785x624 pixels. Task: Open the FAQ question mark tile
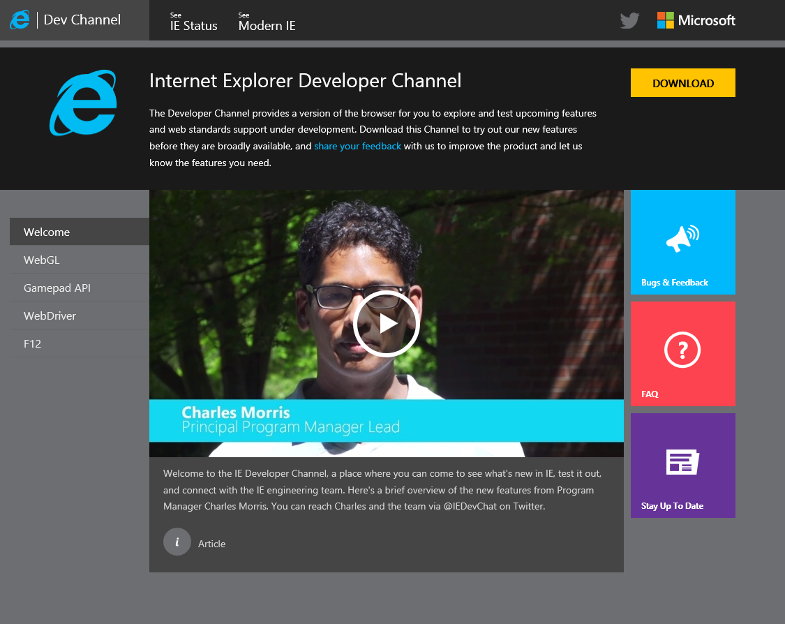[682, 353]
